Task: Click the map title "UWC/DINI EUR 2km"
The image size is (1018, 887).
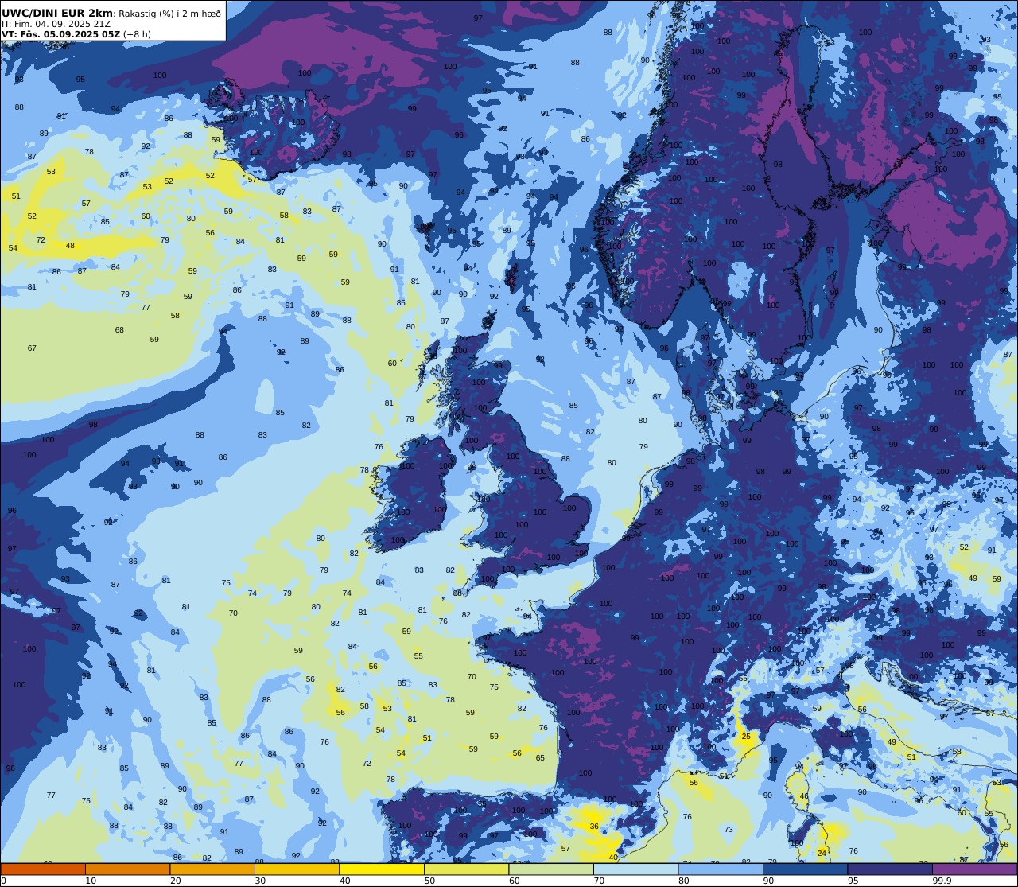Action: pos(57,13)
